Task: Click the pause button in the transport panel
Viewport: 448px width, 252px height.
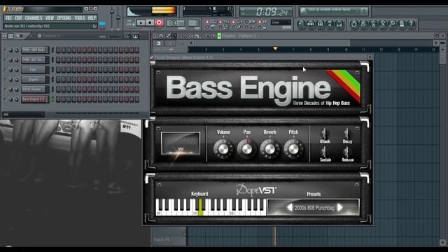Action: tap(141, 22)
